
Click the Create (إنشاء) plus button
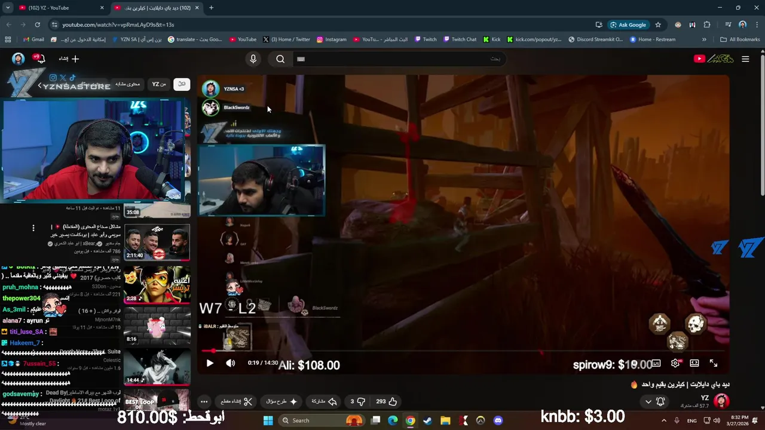tap(69, 59)
